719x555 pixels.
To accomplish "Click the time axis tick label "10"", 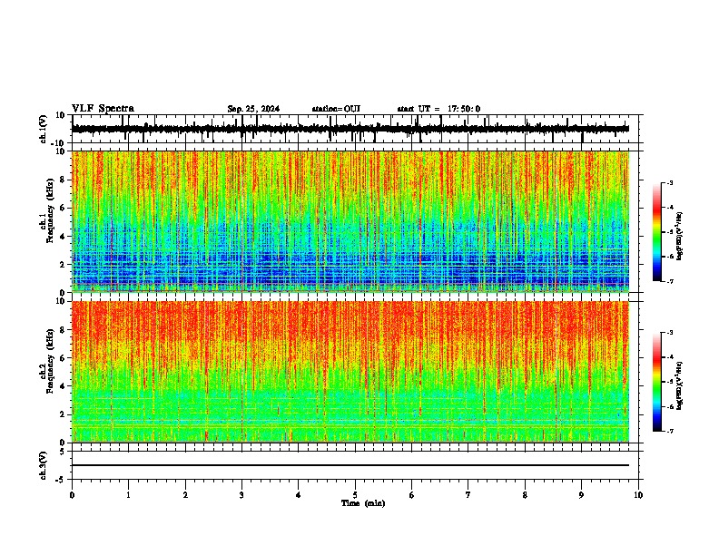I will [638, 495].
